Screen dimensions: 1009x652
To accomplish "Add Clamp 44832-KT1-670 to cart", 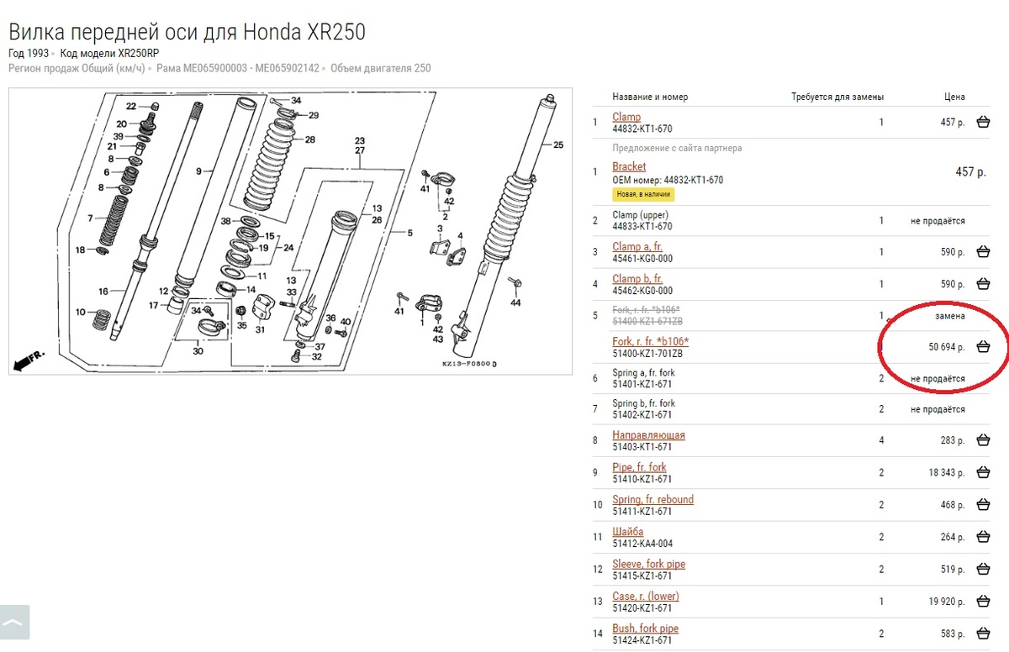I will (983, 123).
